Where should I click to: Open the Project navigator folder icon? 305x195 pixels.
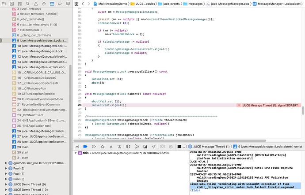pos(4,4)
